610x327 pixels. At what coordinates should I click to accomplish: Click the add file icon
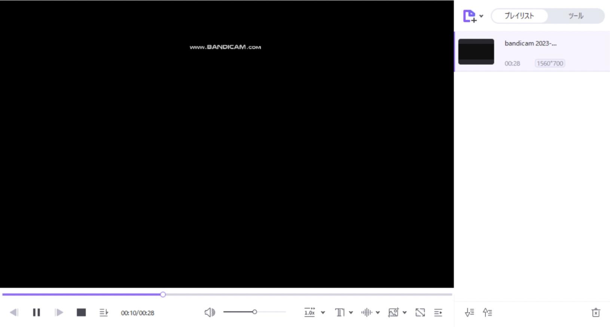(470, 16)
